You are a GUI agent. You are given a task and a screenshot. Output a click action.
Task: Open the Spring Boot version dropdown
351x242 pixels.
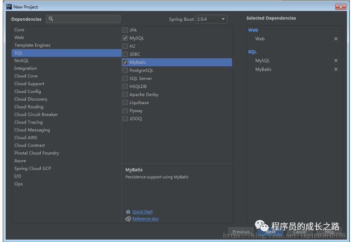pos(211,19)
